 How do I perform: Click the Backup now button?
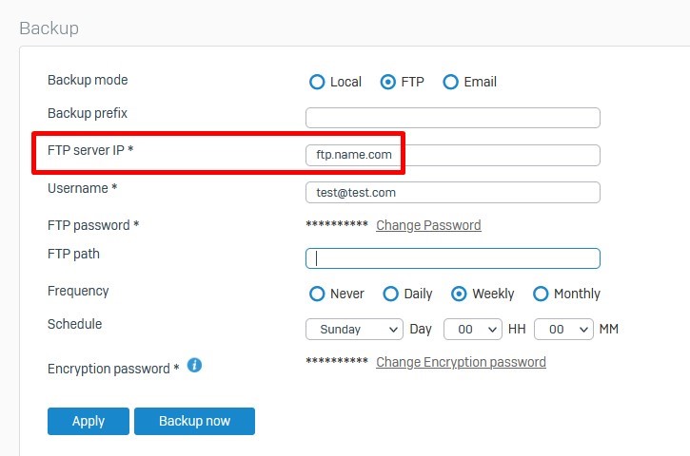pos(194,421)
